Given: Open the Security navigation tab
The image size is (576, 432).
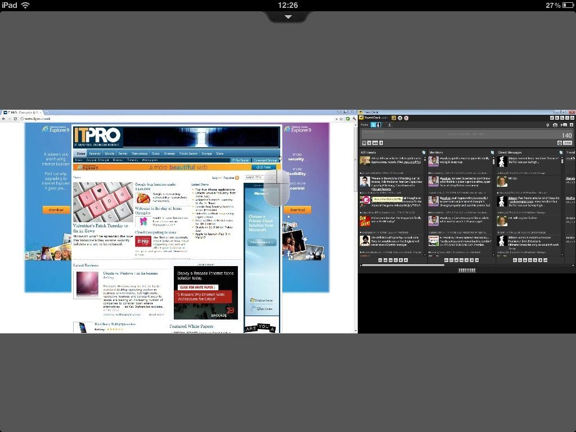Looking at the screenshot, I should 94,154.
